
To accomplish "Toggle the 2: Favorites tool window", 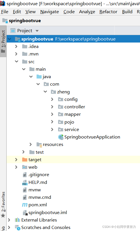I will pyautogui.click(x=3, y=204).
